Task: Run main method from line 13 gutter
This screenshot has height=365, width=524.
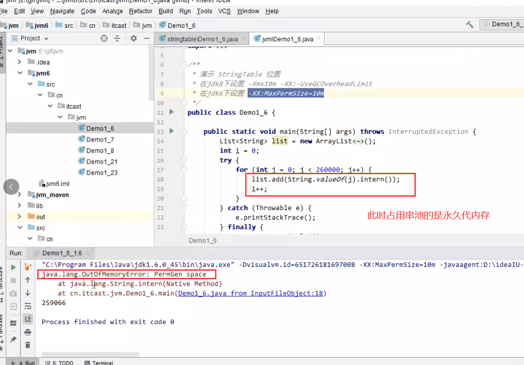Action: (x=172, y=131)
